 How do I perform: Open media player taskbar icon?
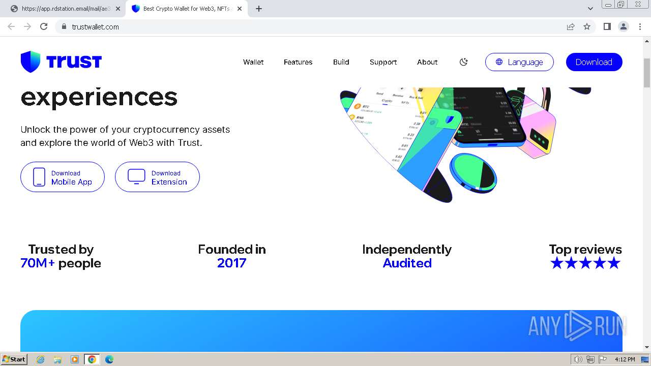[75, 359]
